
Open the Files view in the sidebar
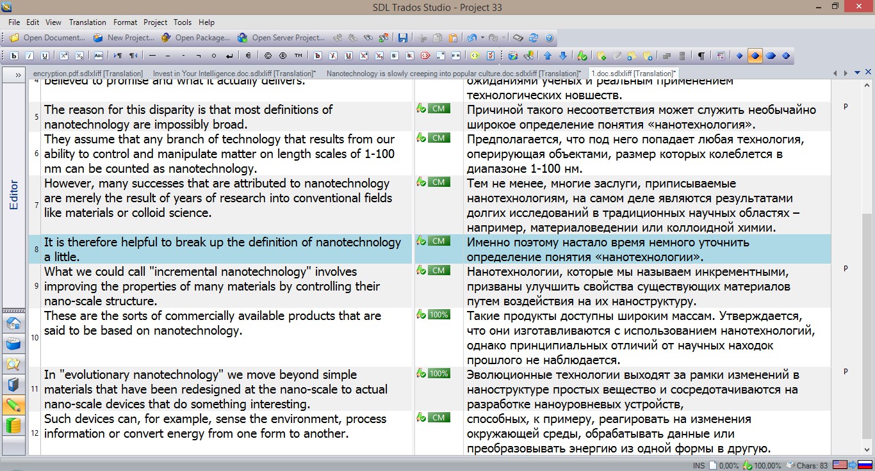(x=13, y=364)
